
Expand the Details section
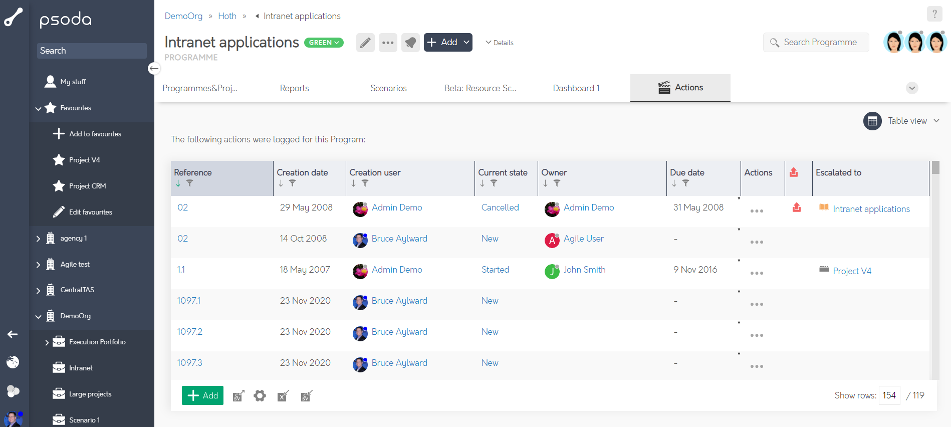pos(500,43)
